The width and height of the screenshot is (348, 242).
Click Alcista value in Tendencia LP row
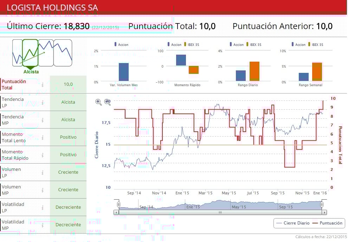(x=68, y=102)
